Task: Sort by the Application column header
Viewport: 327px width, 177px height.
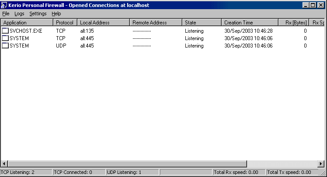Action: point(27,23)
